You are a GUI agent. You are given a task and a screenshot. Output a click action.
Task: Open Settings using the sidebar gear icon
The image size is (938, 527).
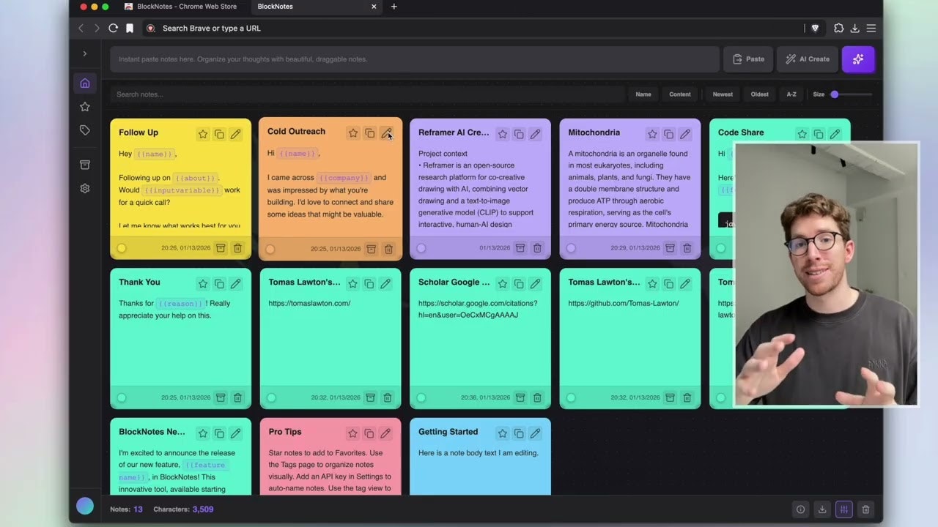point(84,188)
